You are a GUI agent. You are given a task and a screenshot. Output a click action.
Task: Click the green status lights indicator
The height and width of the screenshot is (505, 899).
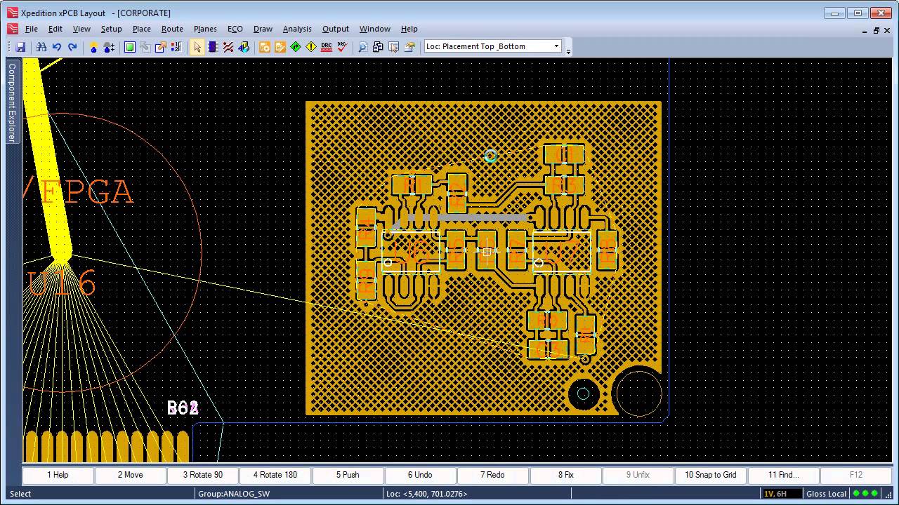865,494
